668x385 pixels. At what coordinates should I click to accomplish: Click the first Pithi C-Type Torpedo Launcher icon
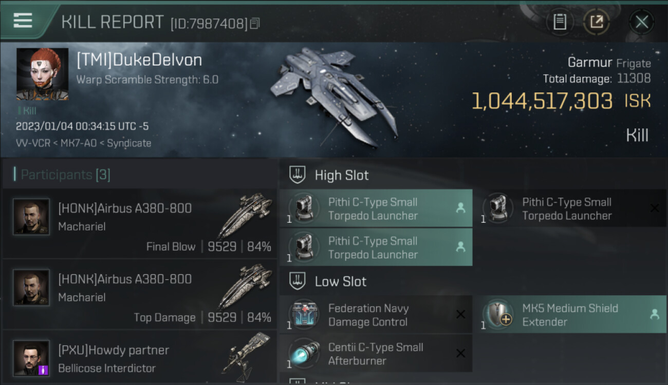(304, 208)
